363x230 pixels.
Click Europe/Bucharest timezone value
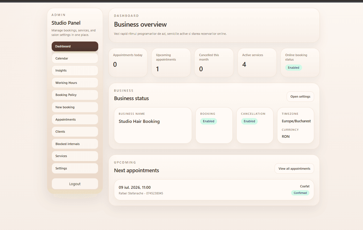296,121
